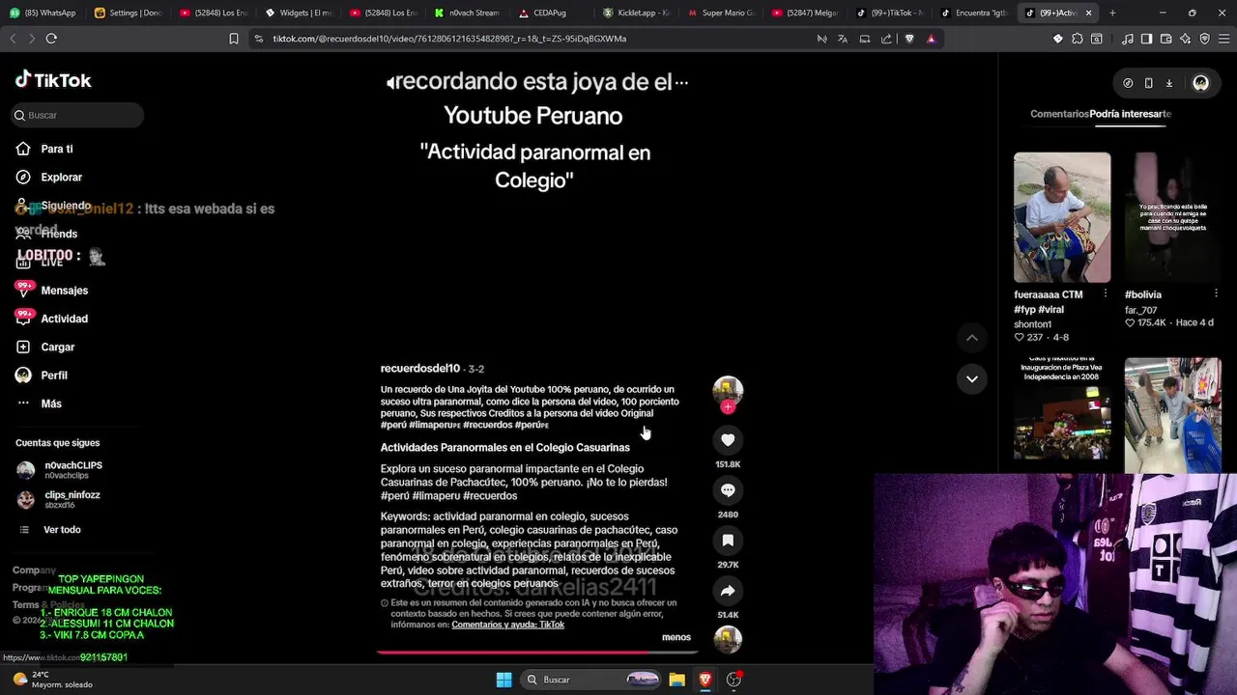The image size is (1237, 695).
Task: Open File Explorer from the taskbar
Action: click(676, 680)
